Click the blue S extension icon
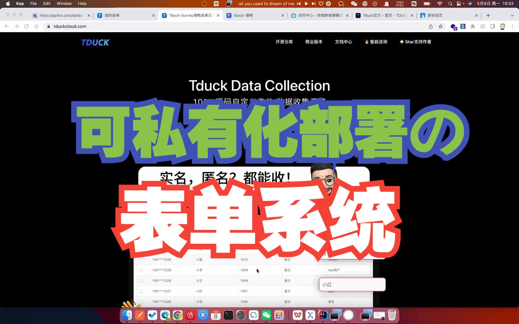 click(463, 26)
